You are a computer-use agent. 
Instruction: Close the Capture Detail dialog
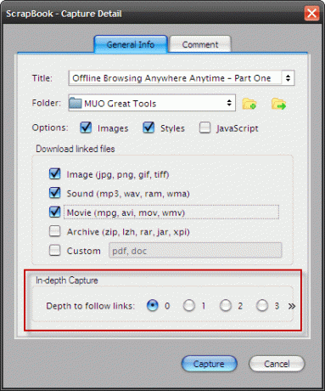[311, 13]
